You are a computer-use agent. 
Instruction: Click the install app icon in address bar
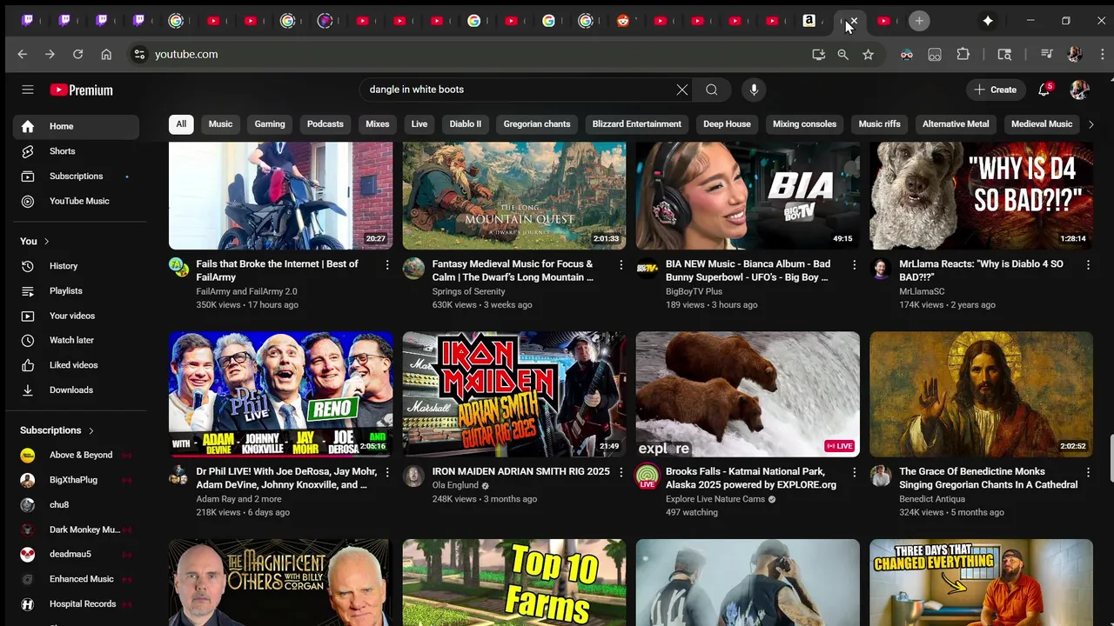(x=818, y=54)
